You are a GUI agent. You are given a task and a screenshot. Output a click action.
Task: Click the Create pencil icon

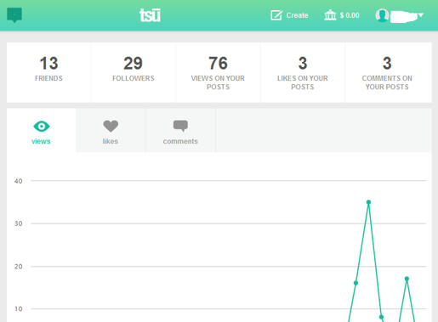click(x=276, y=15)
